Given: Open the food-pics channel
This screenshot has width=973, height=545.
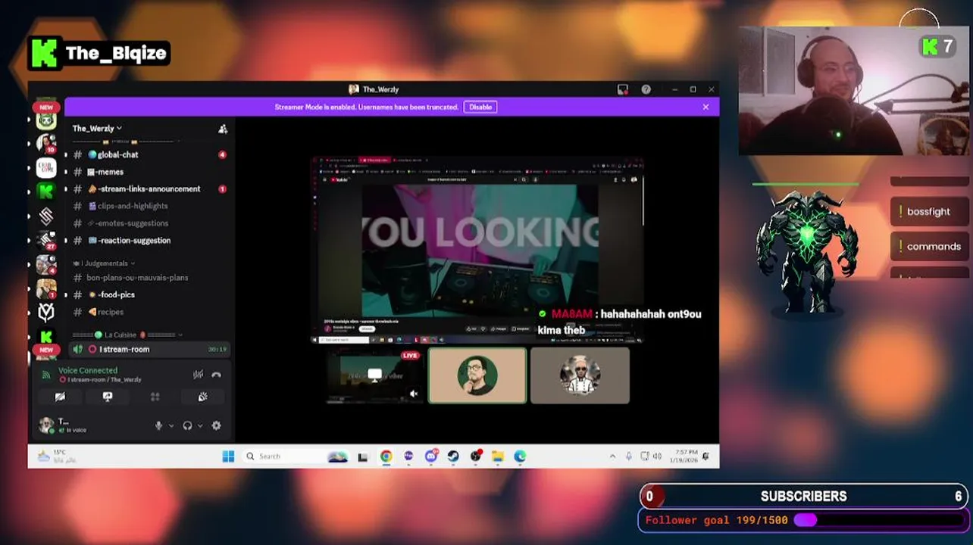Looking at the screenshot, I should pyautogui.click(x=149, y=294).
